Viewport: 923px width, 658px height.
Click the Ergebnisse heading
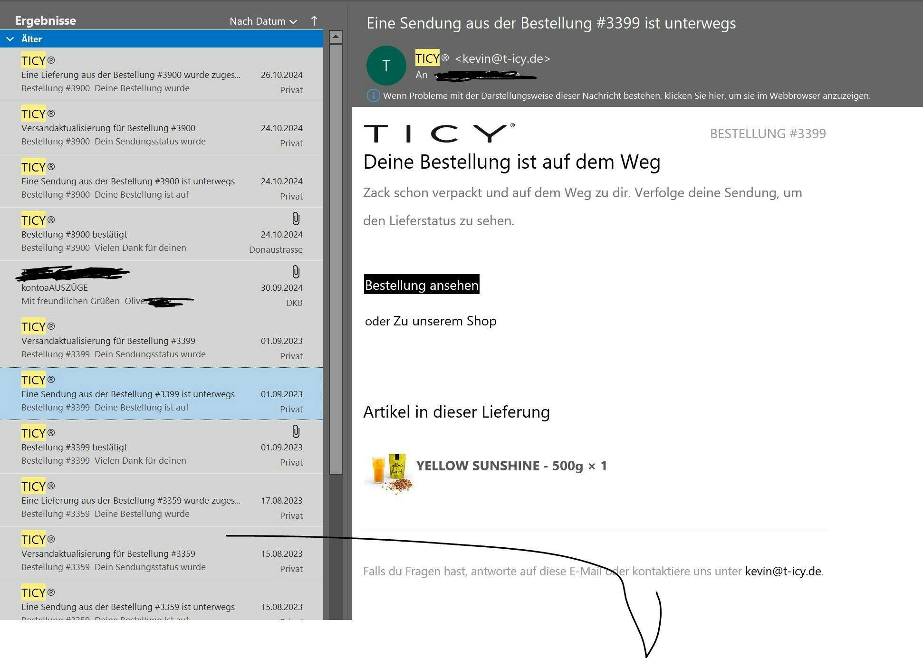(x=46, y=20)
